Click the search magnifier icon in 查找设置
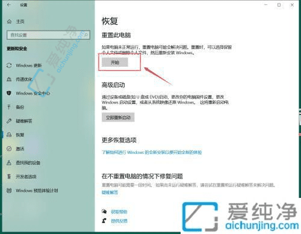 [86, 35]
